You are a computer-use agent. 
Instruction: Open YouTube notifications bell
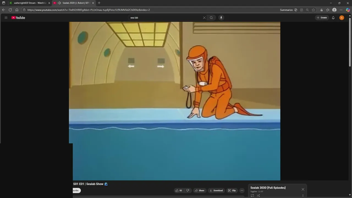coord(333,18)
